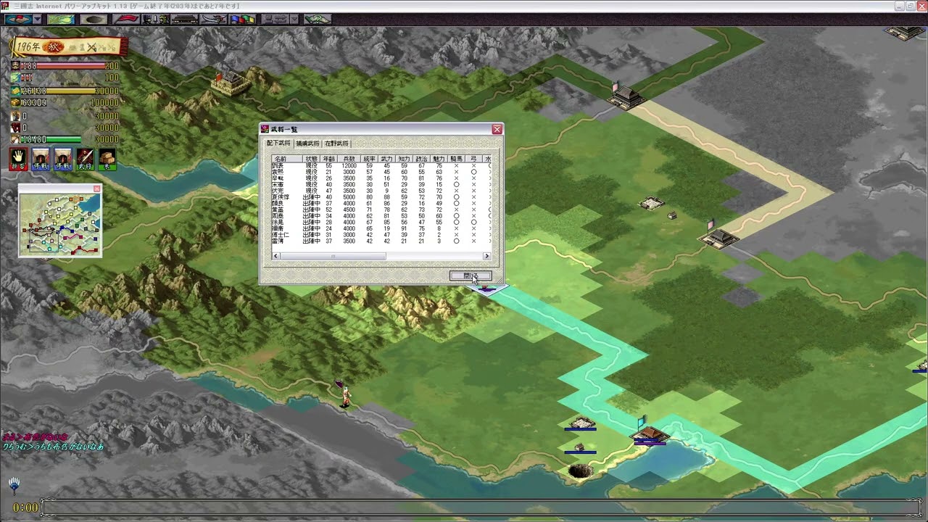
Task: Click the 拒否 hand command icon
Action: tap(19, 159)
